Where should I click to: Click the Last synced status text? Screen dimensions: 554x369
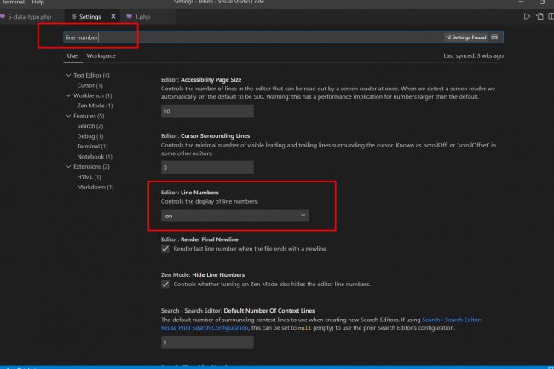pos(473,55)
